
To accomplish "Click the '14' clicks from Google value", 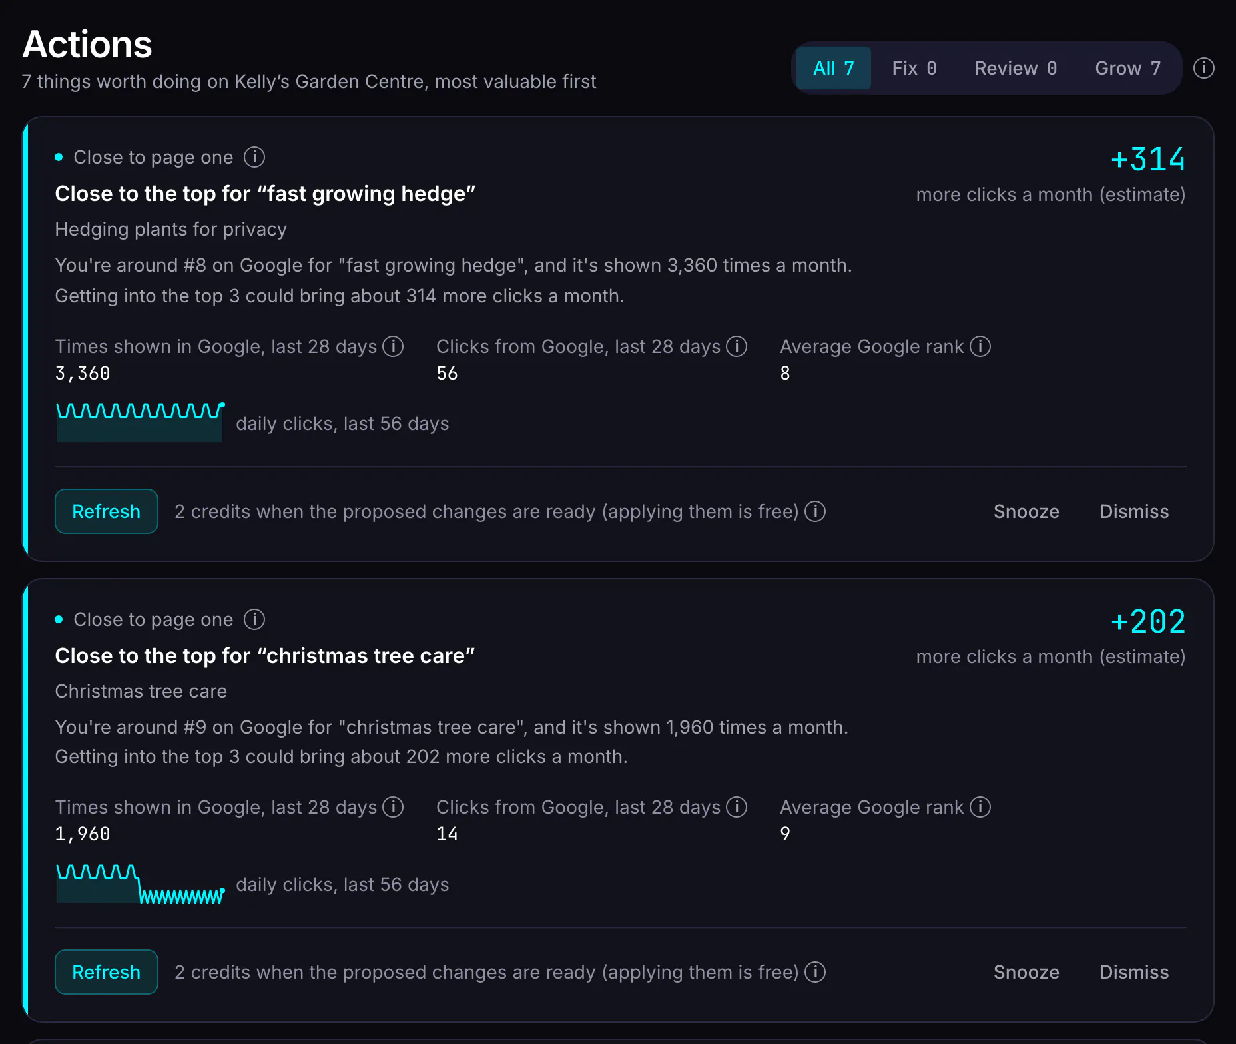I will click(x=447, y=834).
